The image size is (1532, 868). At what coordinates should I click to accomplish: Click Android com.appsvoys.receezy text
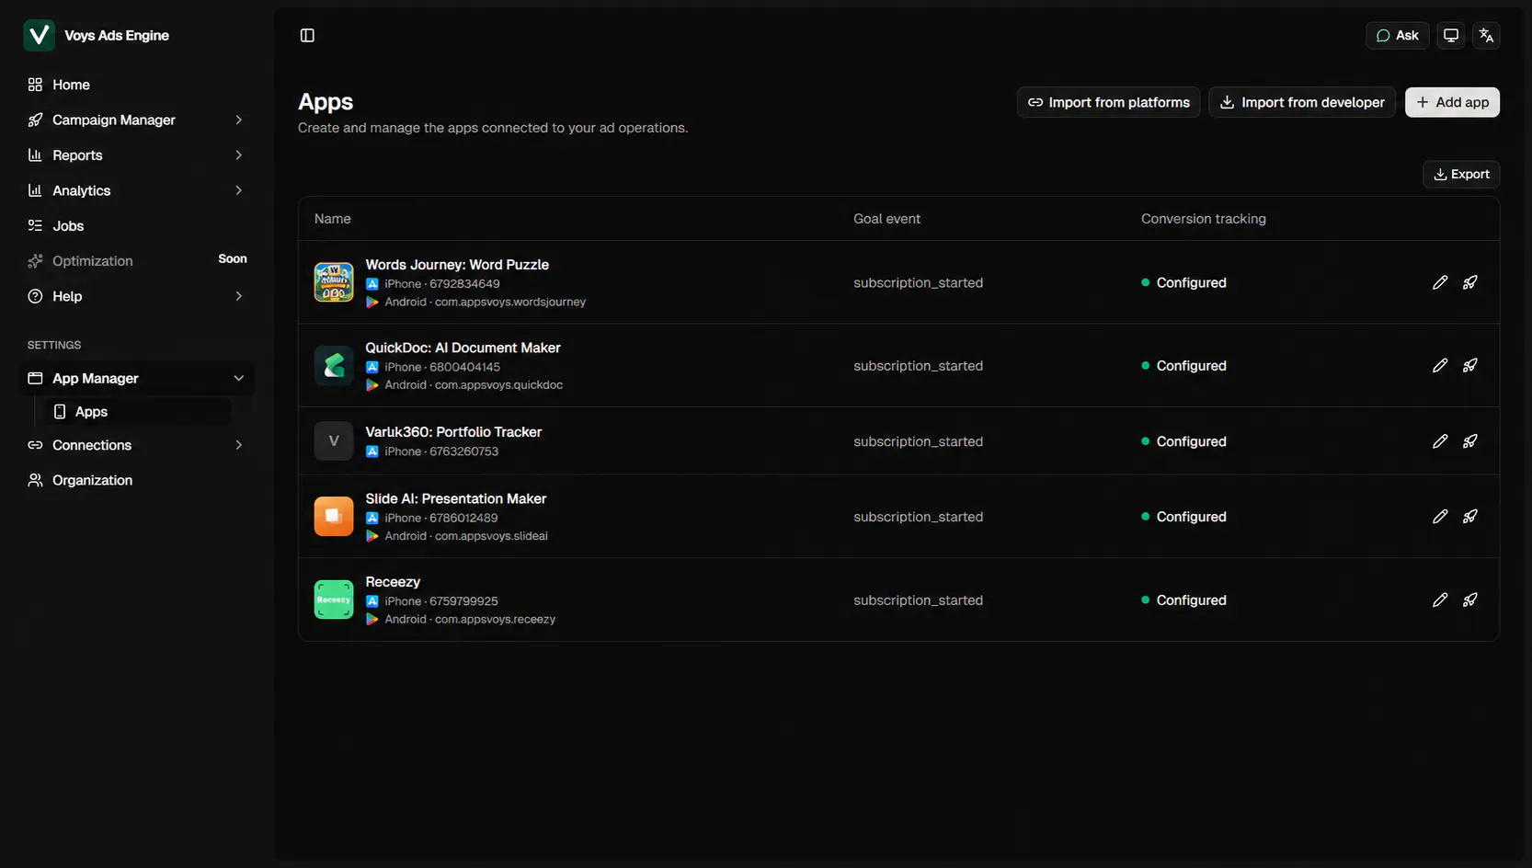[x=470, y=619]
